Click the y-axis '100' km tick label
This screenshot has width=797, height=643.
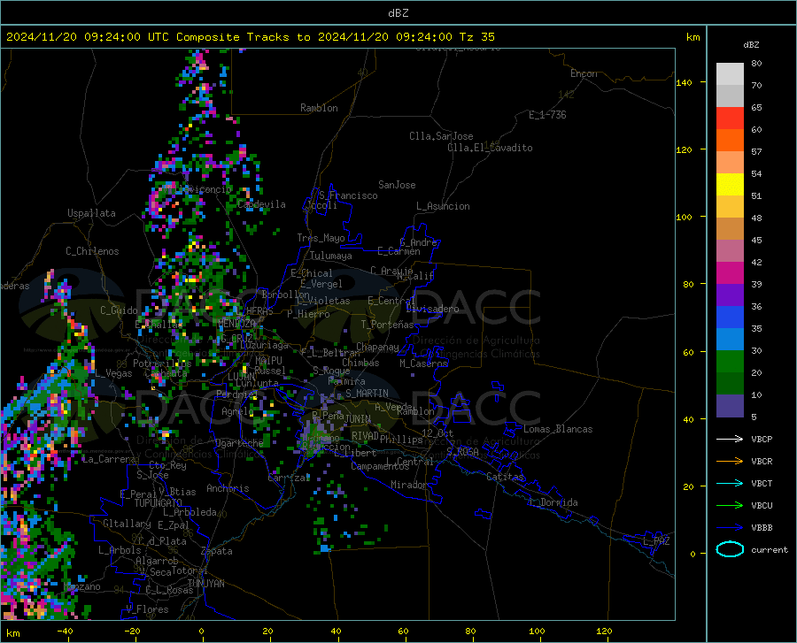[x=684, y=217]
